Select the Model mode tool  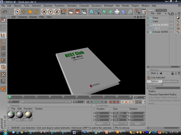[x=3, y=35]
